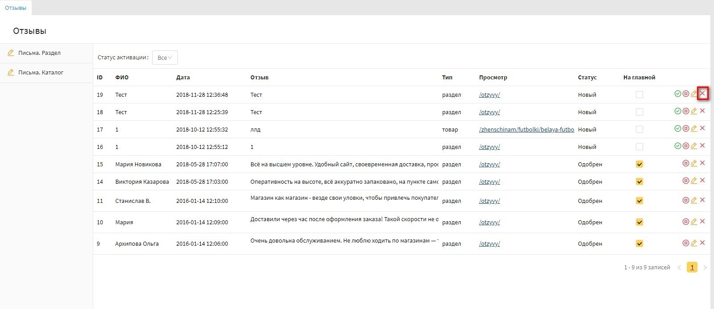Approve review with ID 16
This screenshot has width=714, height=309.
(x=677, y=146)
